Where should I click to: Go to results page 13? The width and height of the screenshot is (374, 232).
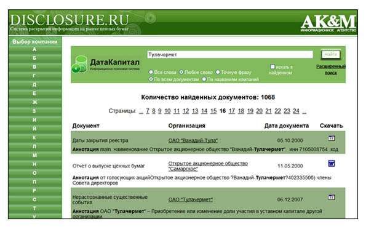click(195, 111)
